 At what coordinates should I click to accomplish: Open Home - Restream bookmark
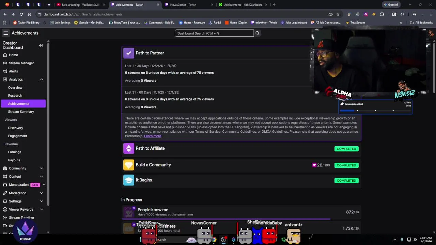point(192,22)
